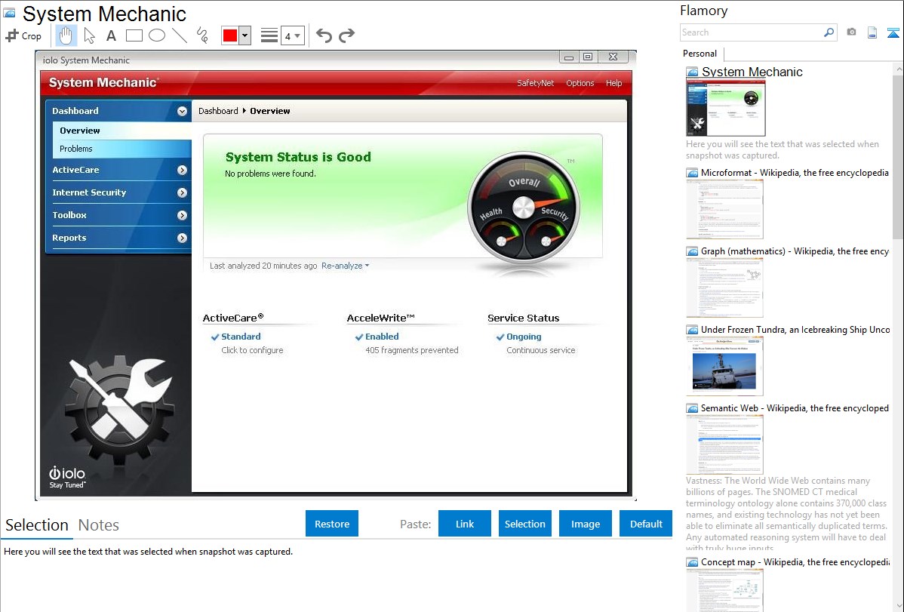Click the line thickness icon

pos(269,35)
